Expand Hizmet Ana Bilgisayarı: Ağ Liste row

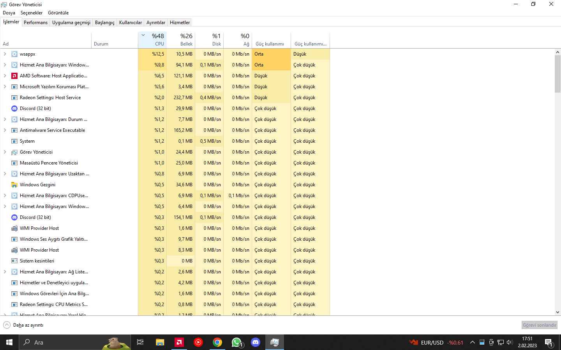coord(5,272)
